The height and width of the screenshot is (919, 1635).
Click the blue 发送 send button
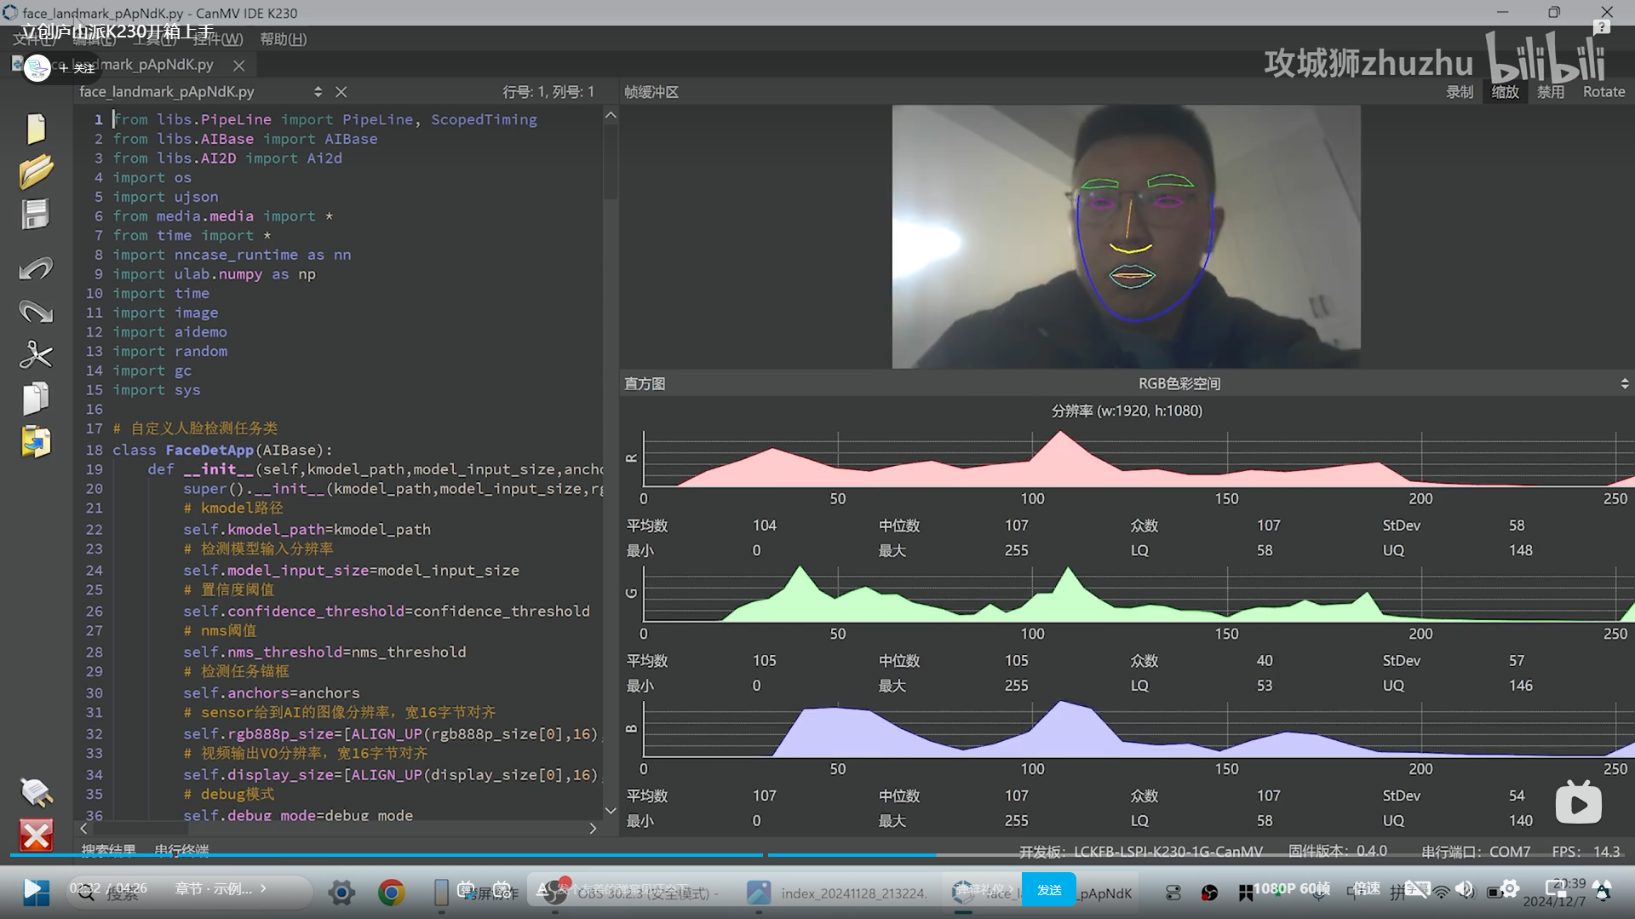tap(1049, 890)
